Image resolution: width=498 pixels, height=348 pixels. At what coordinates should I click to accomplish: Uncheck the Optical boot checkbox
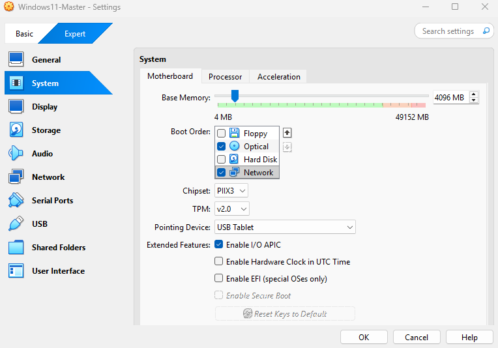[x=222, y=146]
